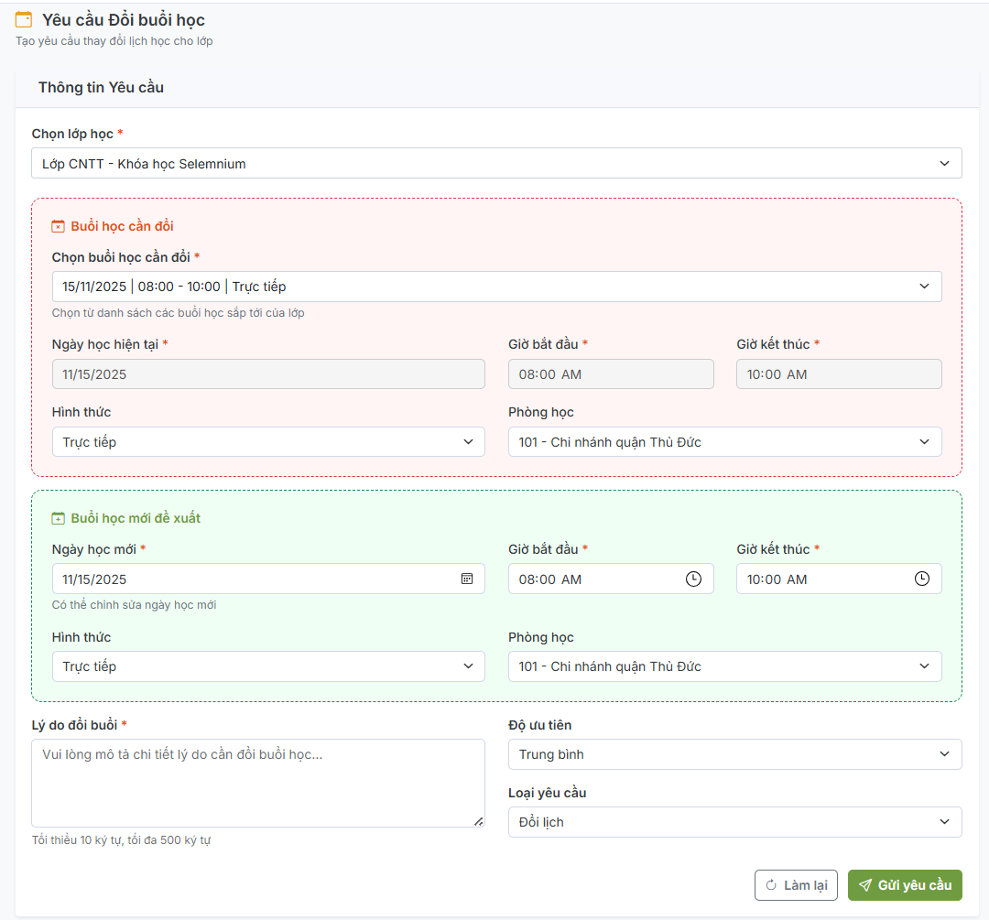Click into the Lý do đổi buổi text area

(x=256, y=783)
